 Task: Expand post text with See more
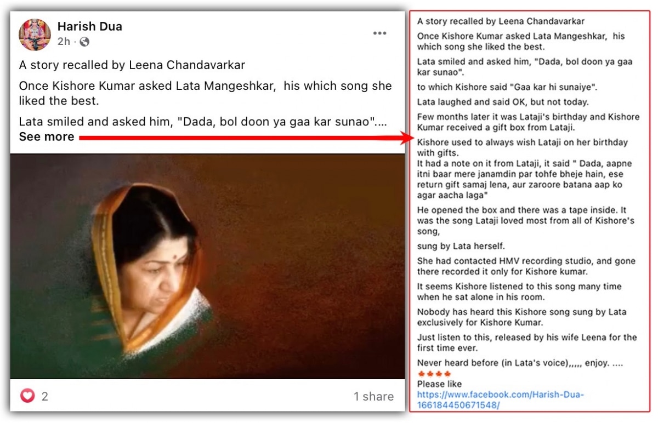tap(47, 137)
